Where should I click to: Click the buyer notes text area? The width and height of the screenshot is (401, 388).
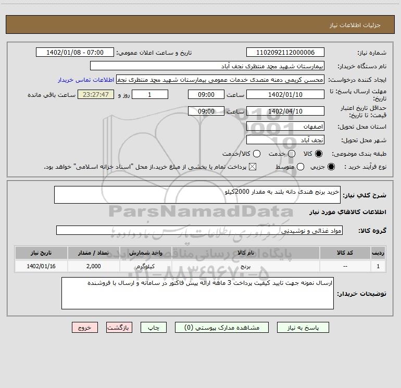(x=197, y=293)
